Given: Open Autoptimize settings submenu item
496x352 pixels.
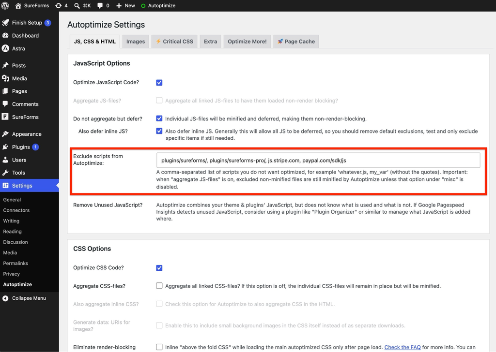Looking at the screenshot, I should coord(17,284).
